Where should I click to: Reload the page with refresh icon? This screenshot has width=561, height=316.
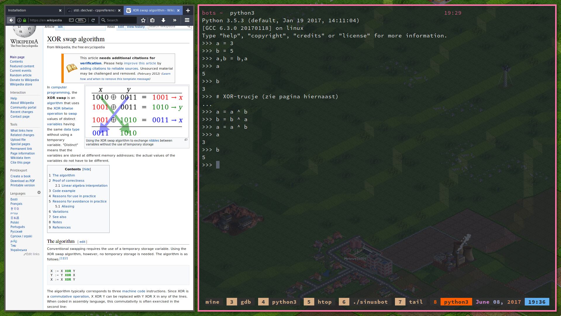tap(93, 20)
